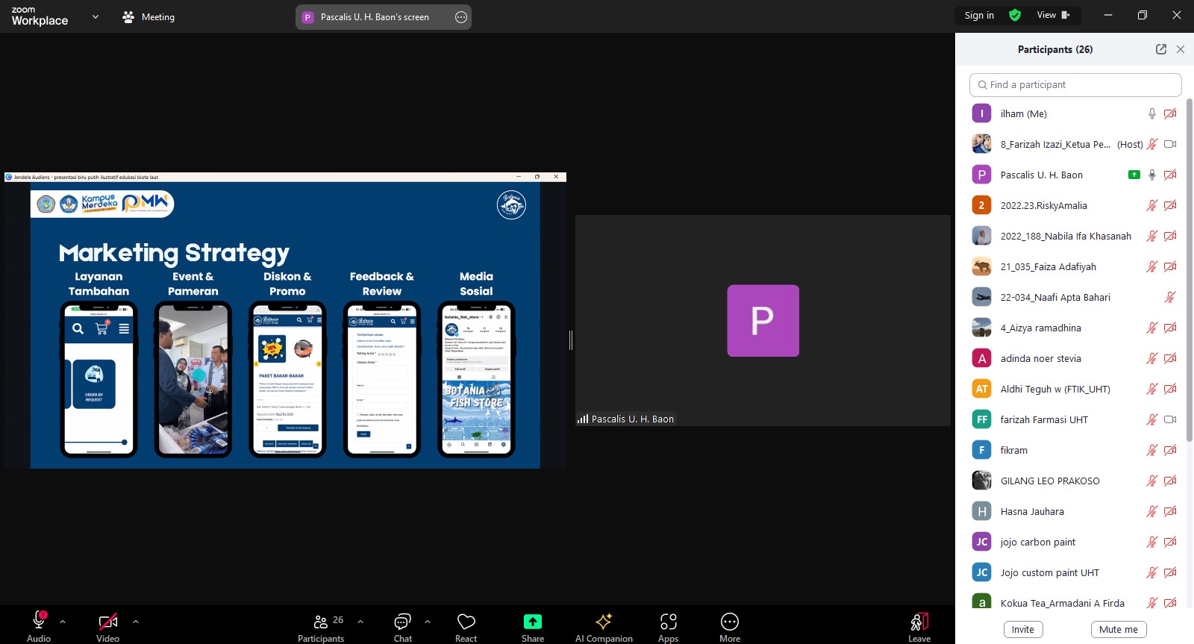The image size is (1194, 644).
Task: Open the Chat panel icon
Action: [x=402, y=622]
